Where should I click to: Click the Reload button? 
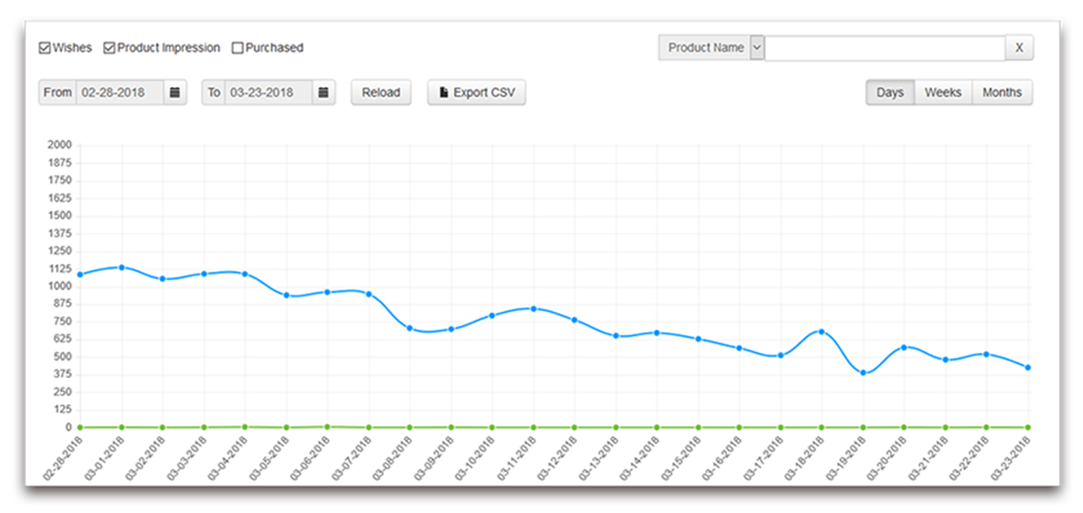tap(381, 92)
